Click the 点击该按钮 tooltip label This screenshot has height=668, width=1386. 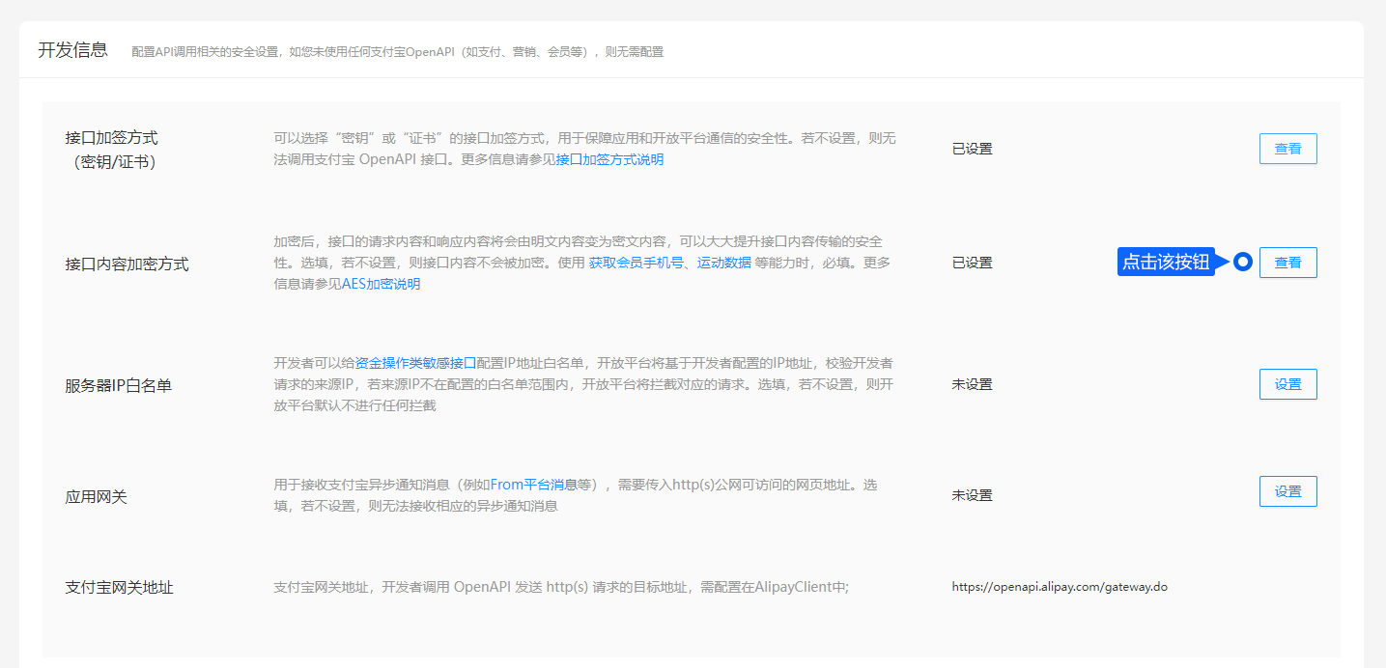pyautogui.click(x=1166, y=263)
